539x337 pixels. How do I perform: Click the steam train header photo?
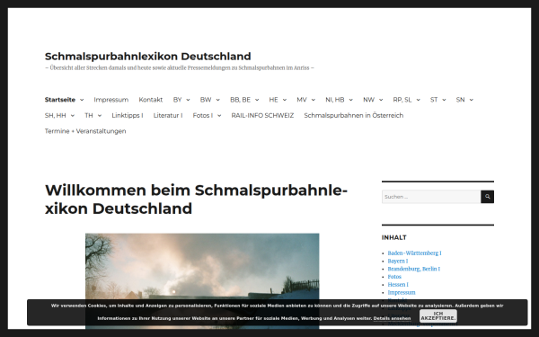coord(202,280)
